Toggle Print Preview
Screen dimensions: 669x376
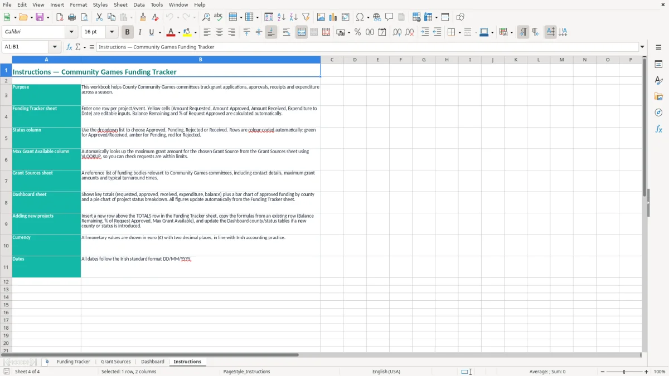click(84, 17)
